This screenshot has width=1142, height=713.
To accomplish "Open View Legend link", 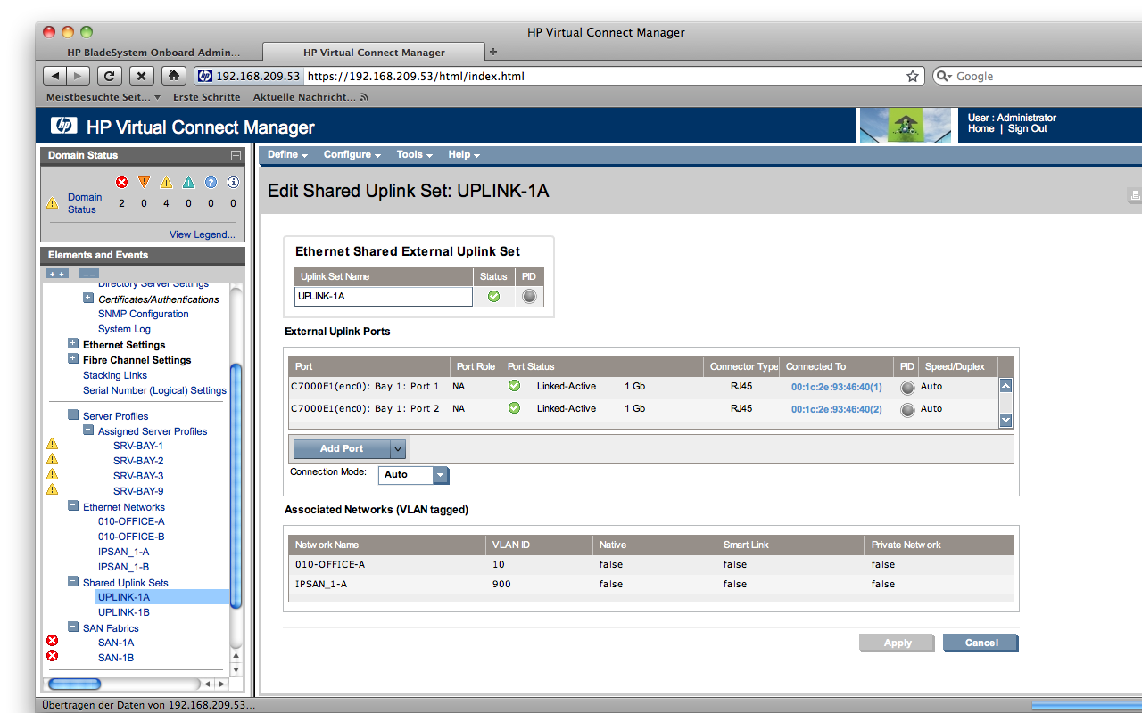I will pyautogui.click(x=203, y=234).
